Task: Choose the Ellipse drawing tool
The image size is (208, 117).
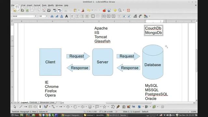Action: click(35, 107)
